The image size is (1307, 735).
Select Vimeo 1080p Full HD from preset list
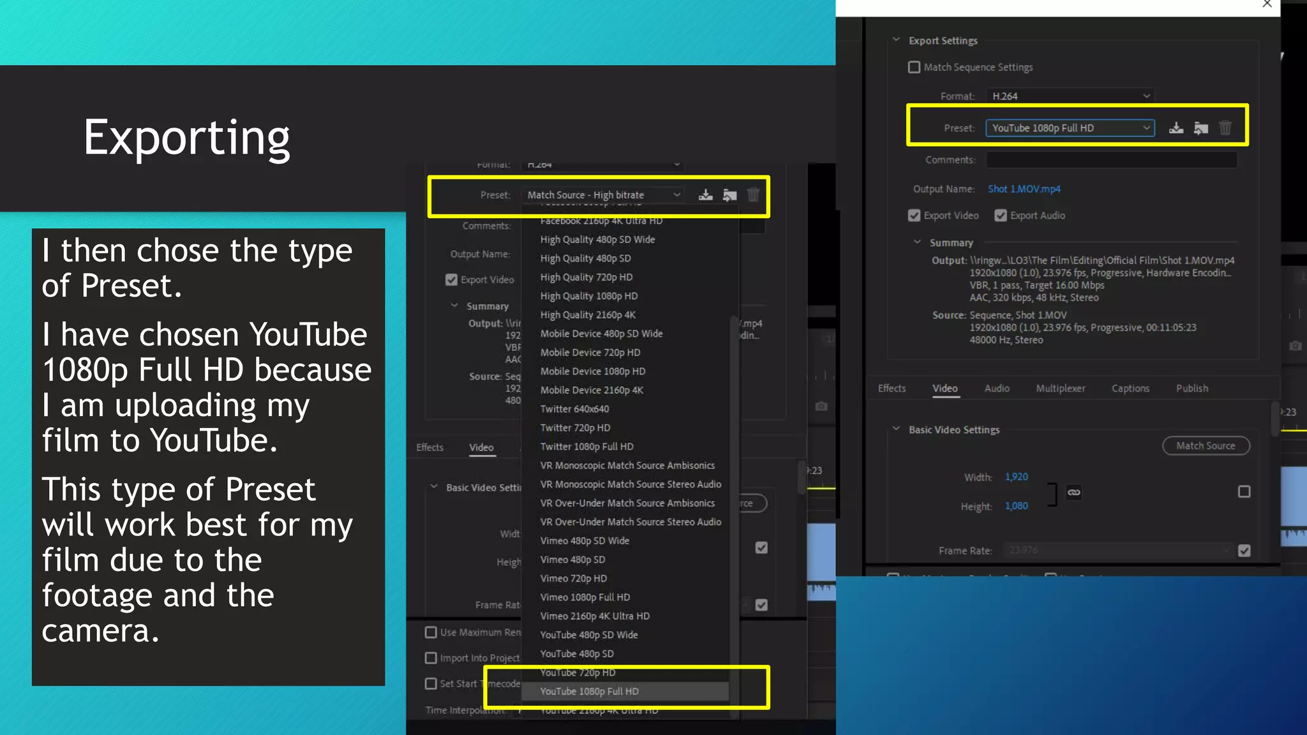pos(585,597)
